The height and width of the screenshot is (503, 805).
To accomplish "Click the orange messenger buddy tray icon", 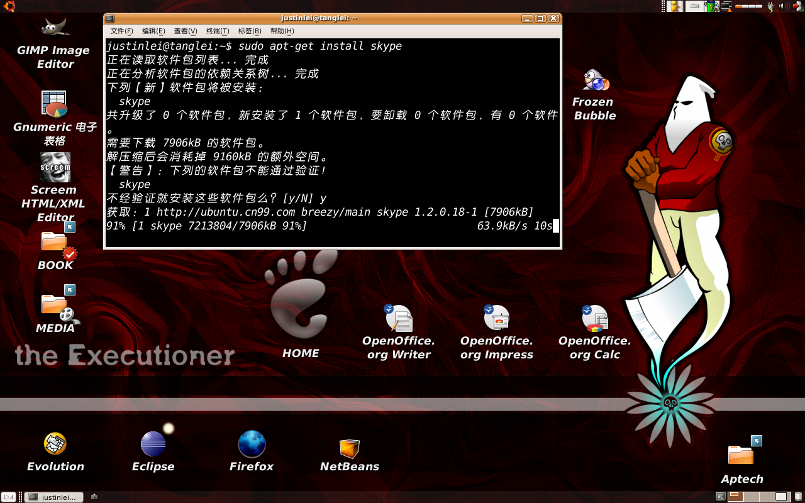I will click(674, 6).
